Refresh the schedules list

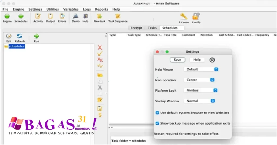[19, 36]
